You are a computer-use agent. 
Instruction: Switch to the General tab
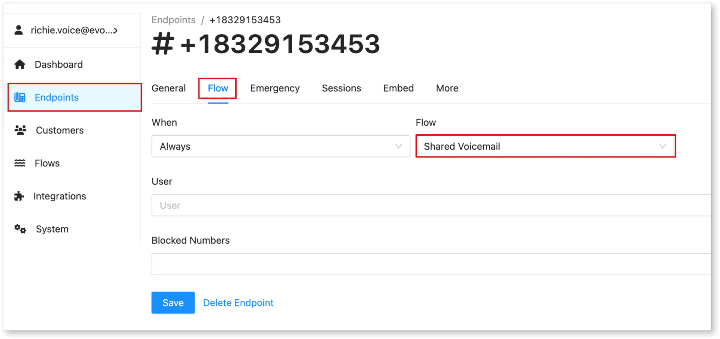tap(169, 88)
